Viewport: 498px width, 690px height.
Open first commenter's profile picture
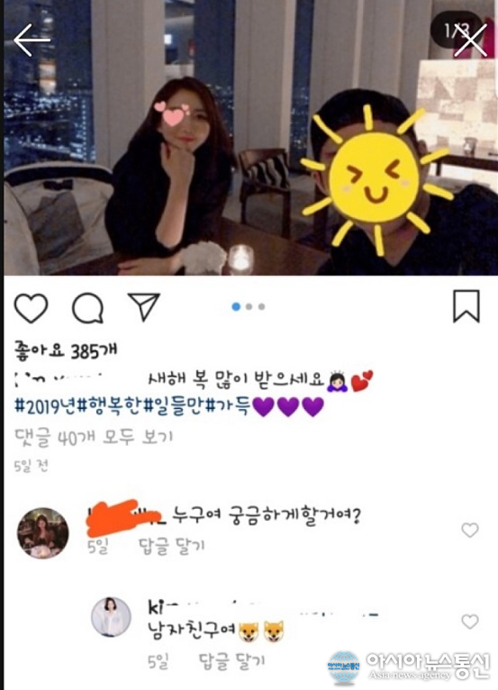(x=42, y=533)
